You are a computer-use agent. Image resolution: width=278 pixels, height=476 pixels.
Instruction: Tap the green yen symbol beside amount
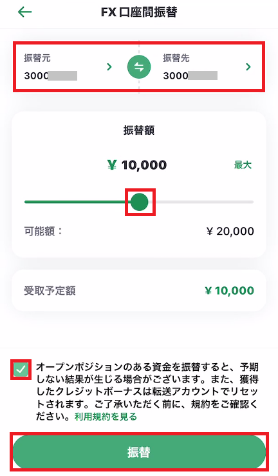(x=112, y=165)
